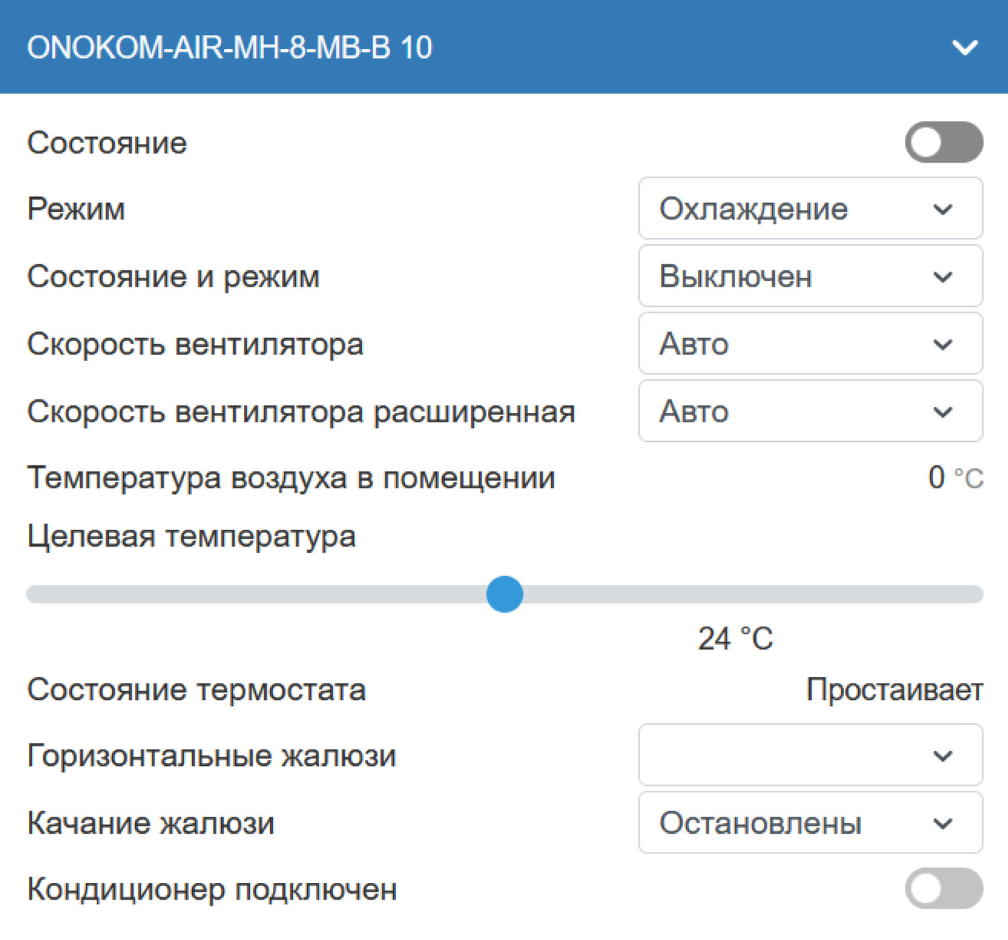Open Состояние и режим dropdown showing Выключен
This screenshot has width=1008, height=940.
tap(810, 276)
